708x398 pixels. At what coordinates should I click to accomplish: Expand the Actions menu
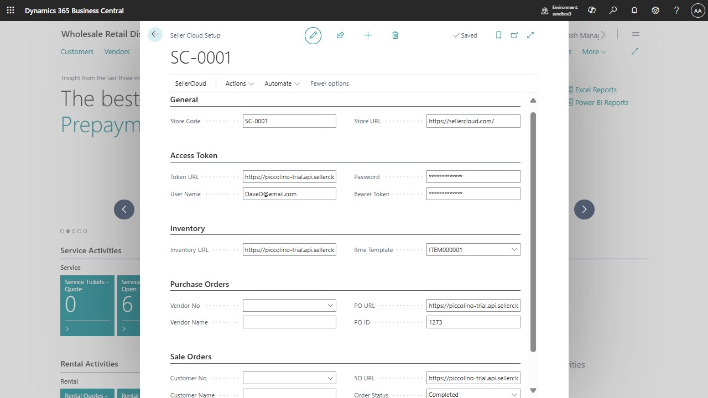(240, 83)
